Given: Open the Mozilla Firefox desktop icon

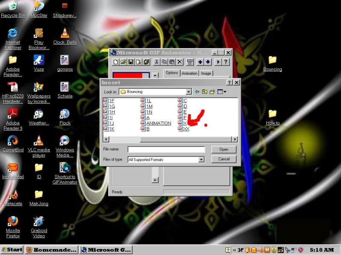Looking at the screenshot, I should pyautogui.click(x=13, y=227).
